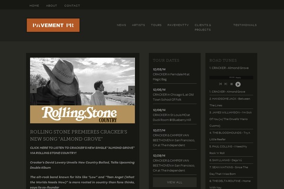Open Testimonials in main navigation

(245, 25)
